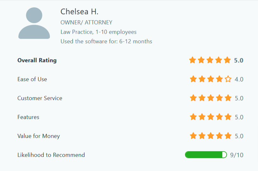The image size is (258, 171).
Task: Click the fourth Ease of Use star
Action: tap(219, 79)
